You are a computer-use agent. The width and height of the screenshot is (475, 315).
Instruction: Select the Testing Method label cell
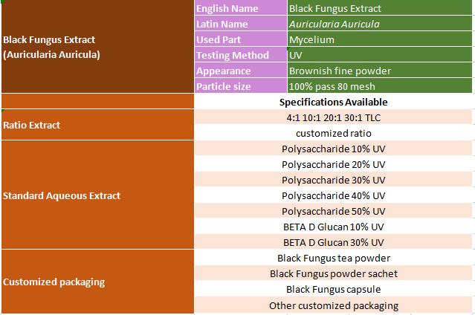pyautogui.click(x=240, y=55)
